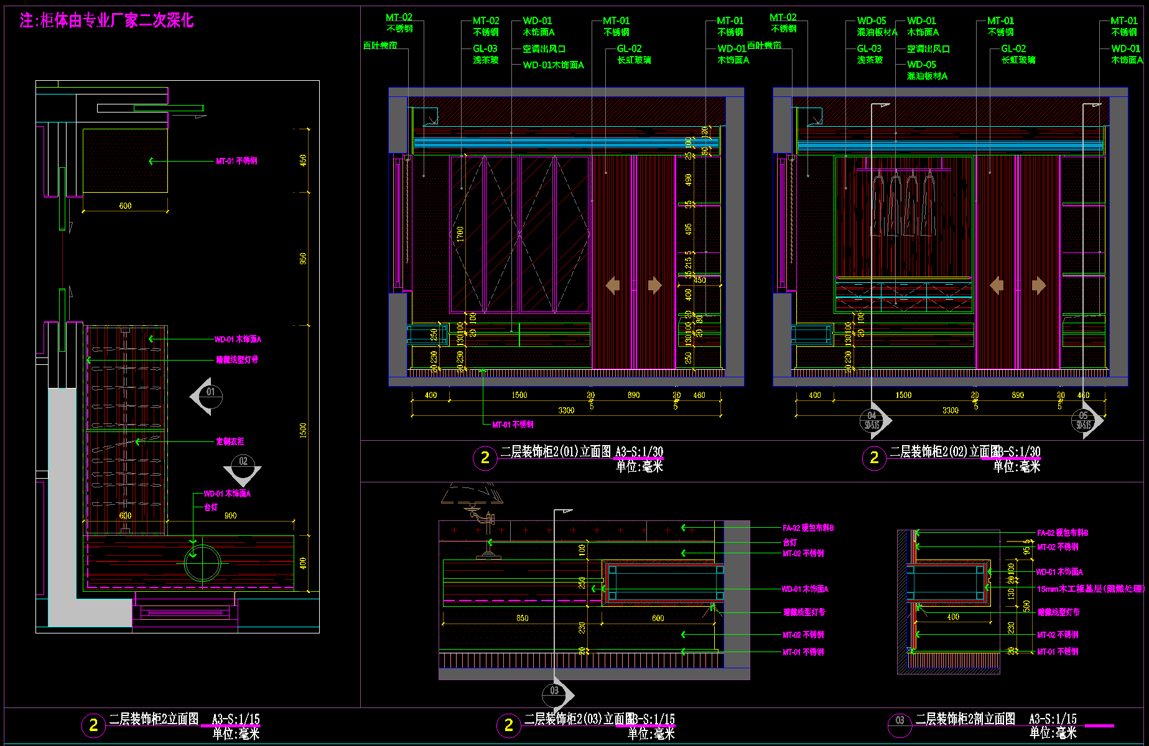Click the 01 elevation view marker

pyautogui.click(x=208, y=395)
